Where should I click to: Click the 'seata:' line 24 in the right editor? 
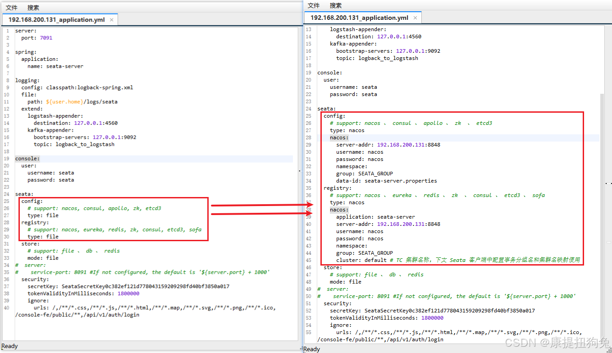coord(327,109)
